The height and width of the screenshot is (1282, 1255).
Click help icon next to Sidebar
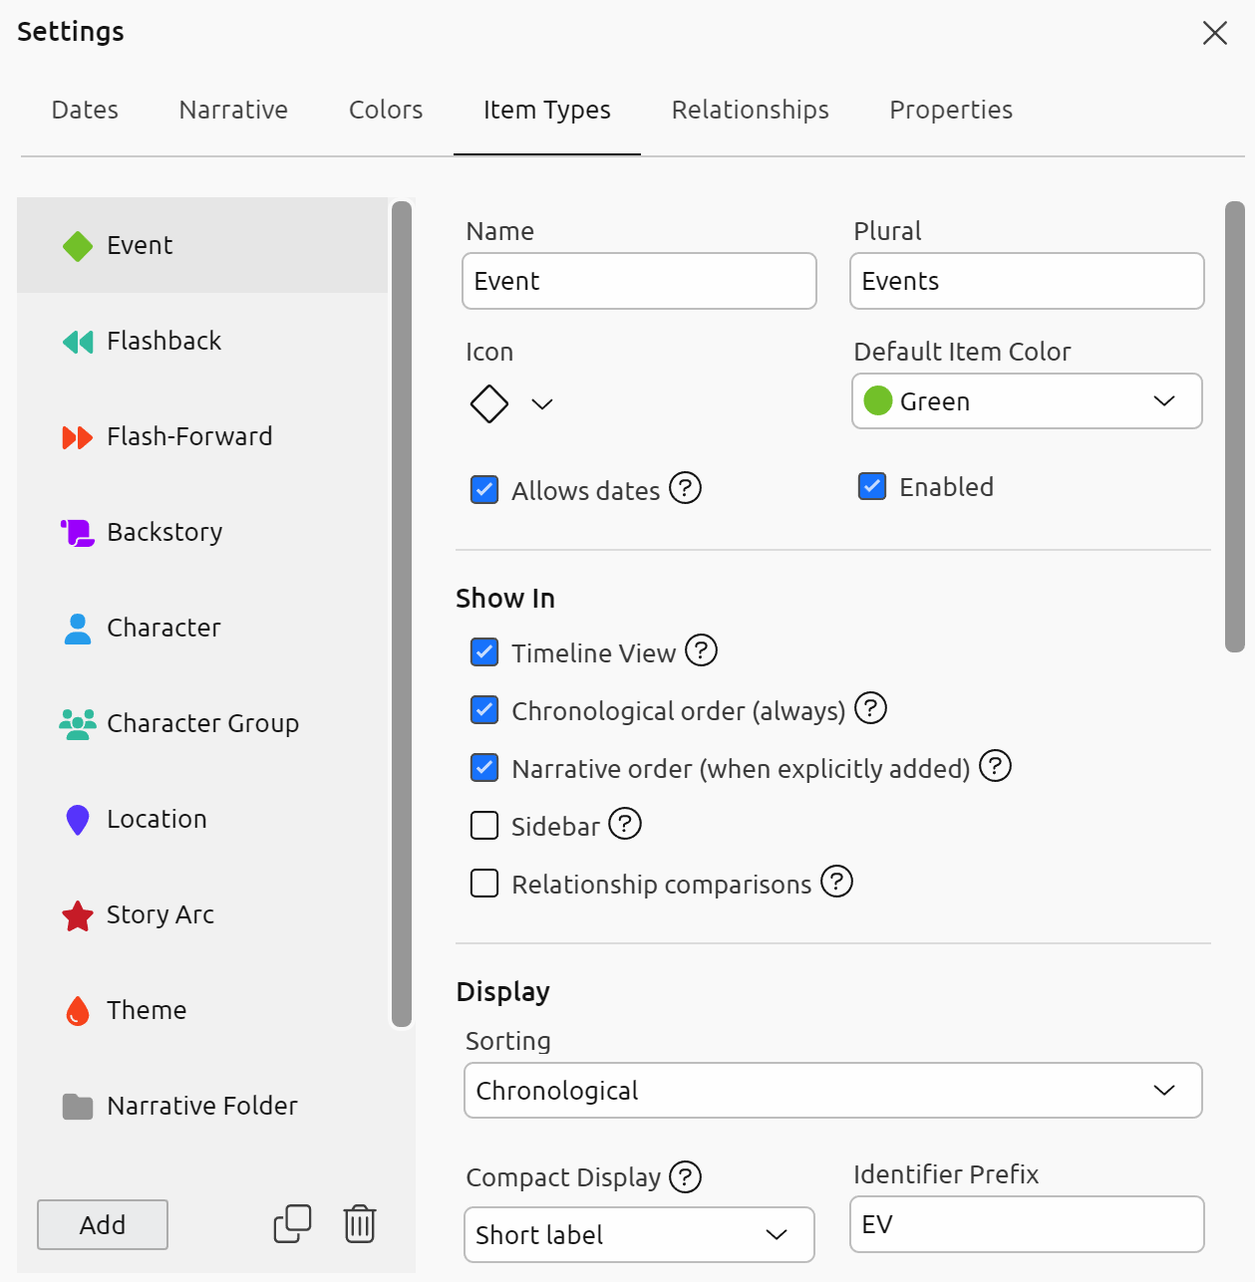(x=625, y=824)
